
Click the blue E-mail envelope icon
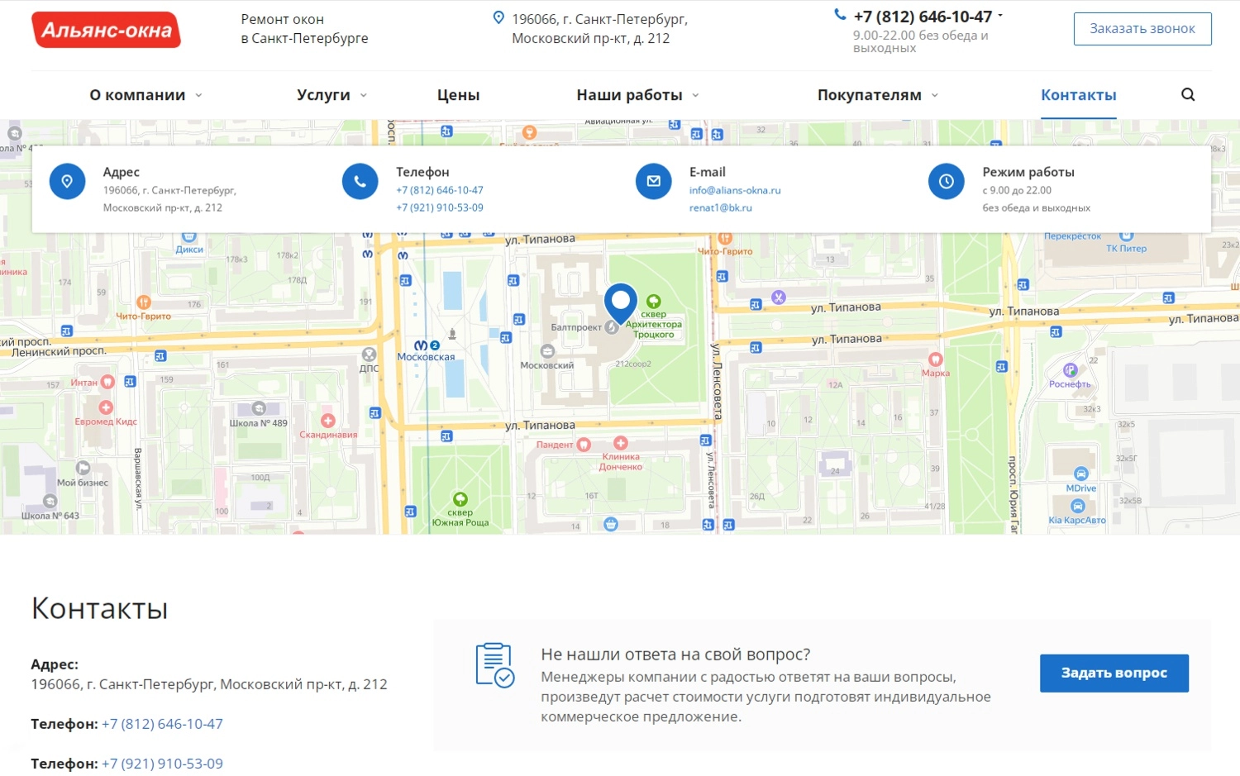click(x=653, y=181)
